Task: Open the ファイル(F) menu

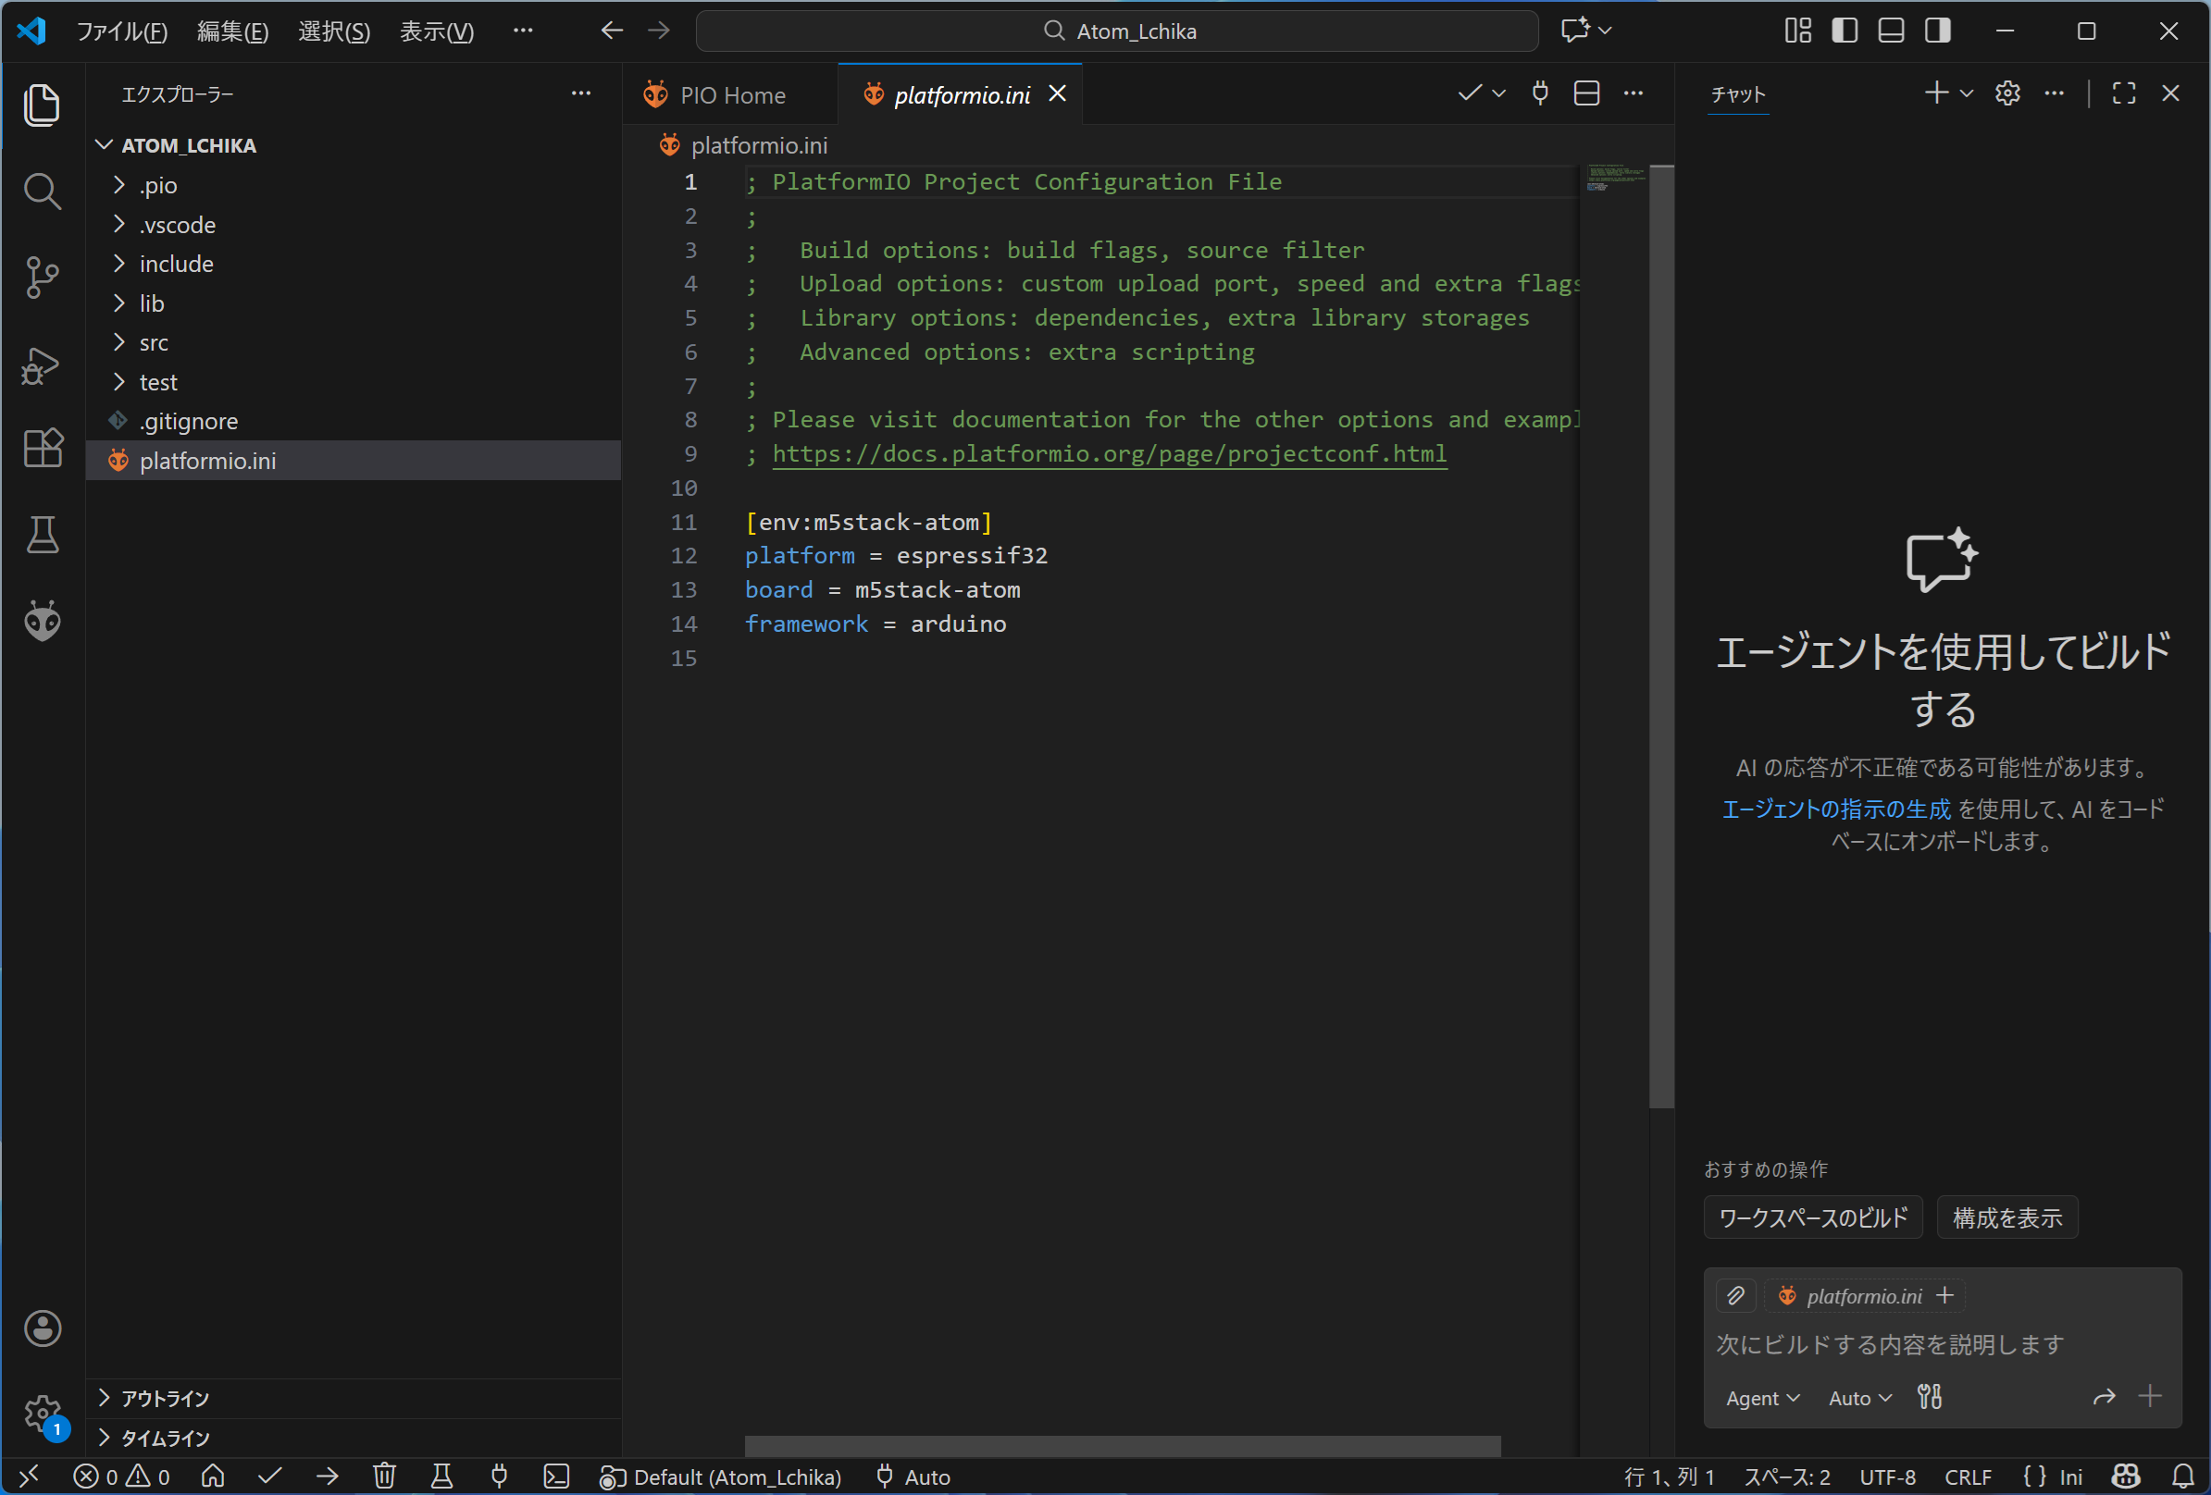Action: click(x=122, y=31)
